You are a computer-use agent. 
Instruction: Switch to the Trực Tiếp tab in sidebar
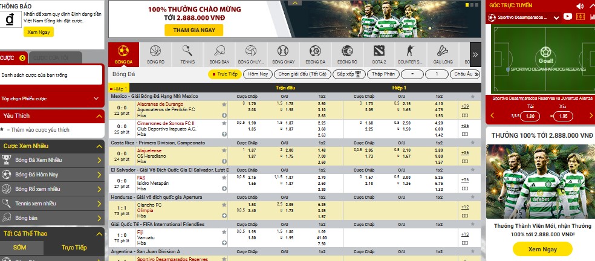74,248
